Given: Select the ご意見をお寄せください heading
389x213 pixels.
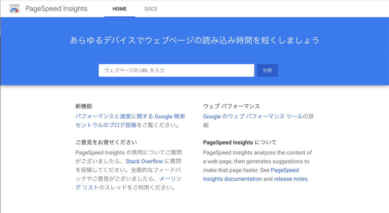Looking at the screenshot, I should [x=106, y=143].
